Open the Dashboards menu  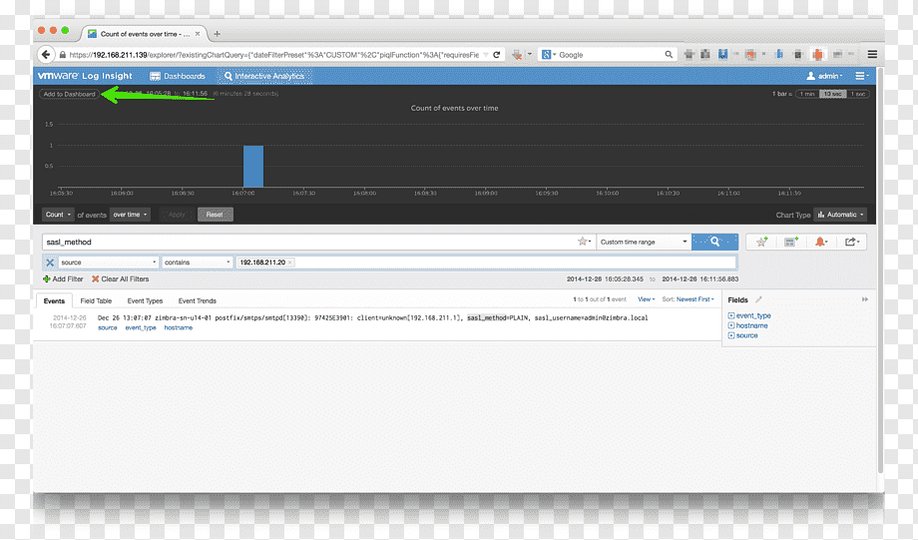click(178, 76)
